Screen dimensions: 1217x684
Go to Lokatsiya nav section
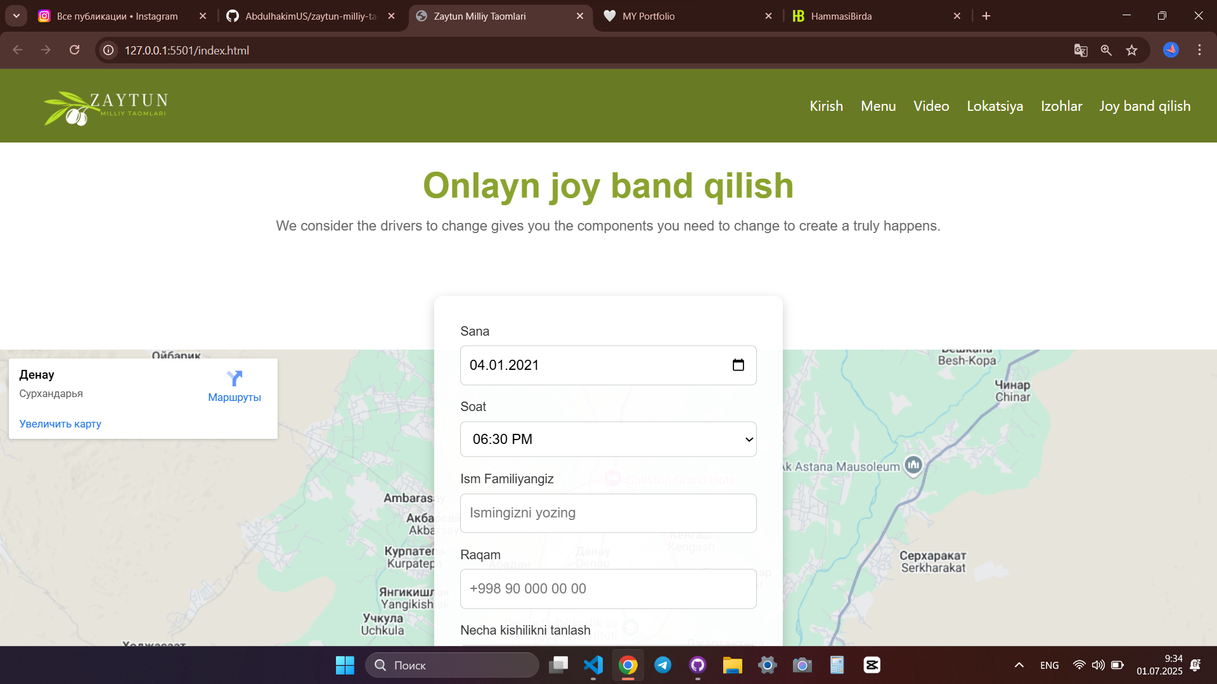(995, 106)
